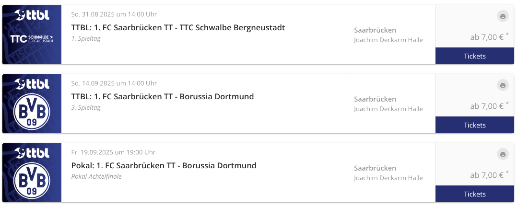Screen dimensions: 518x207
Task: Click date So. 14.09.2025 um 14:00 Uhr
Action: click(x=114, y=83)
